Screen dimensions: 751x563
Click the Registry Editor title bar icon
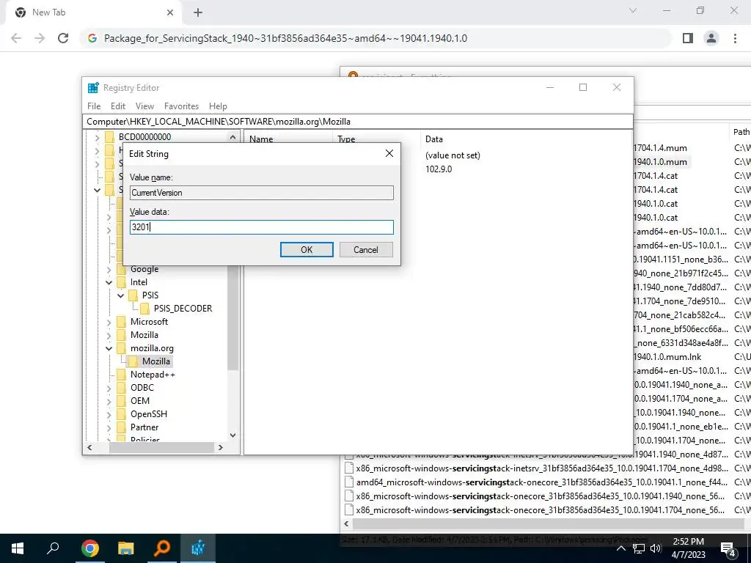(x=93, y=88)
